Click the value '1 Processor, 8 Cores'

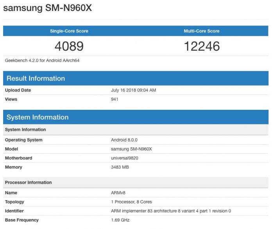tap(131, 202)
